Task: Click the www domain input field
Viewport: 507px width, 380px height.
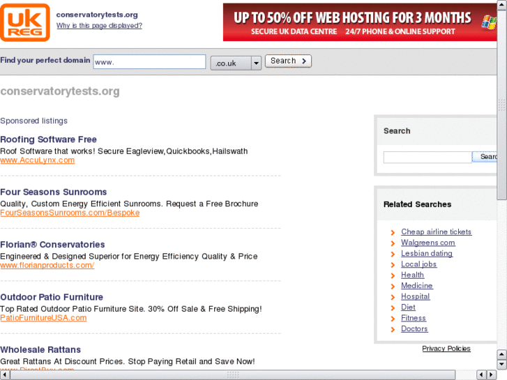Action: click(x=149, y=62)
